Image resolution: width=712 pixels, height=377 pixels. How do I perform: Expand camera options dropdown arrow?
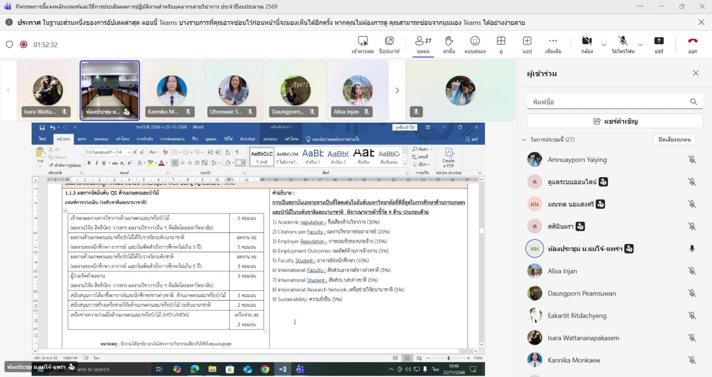point(604,45)
